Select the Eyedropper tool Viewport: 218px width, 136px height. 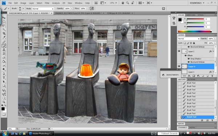4,37
